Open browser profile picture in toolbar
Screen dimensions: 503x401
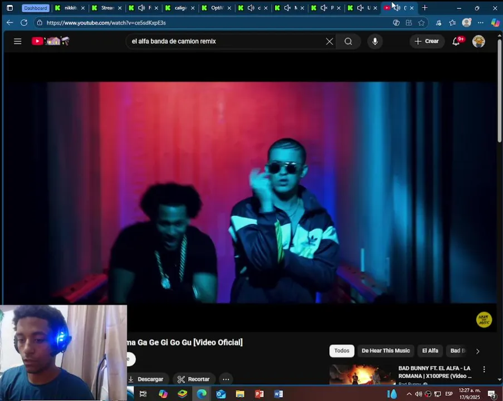click(466, 22)
